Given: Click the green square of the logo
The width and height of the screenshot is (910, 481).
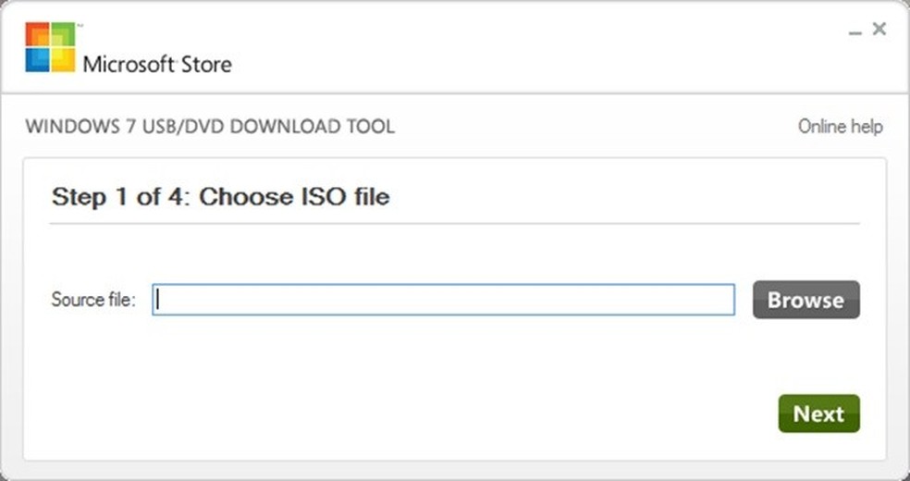Looking at the screenshot, I should 63,34.
